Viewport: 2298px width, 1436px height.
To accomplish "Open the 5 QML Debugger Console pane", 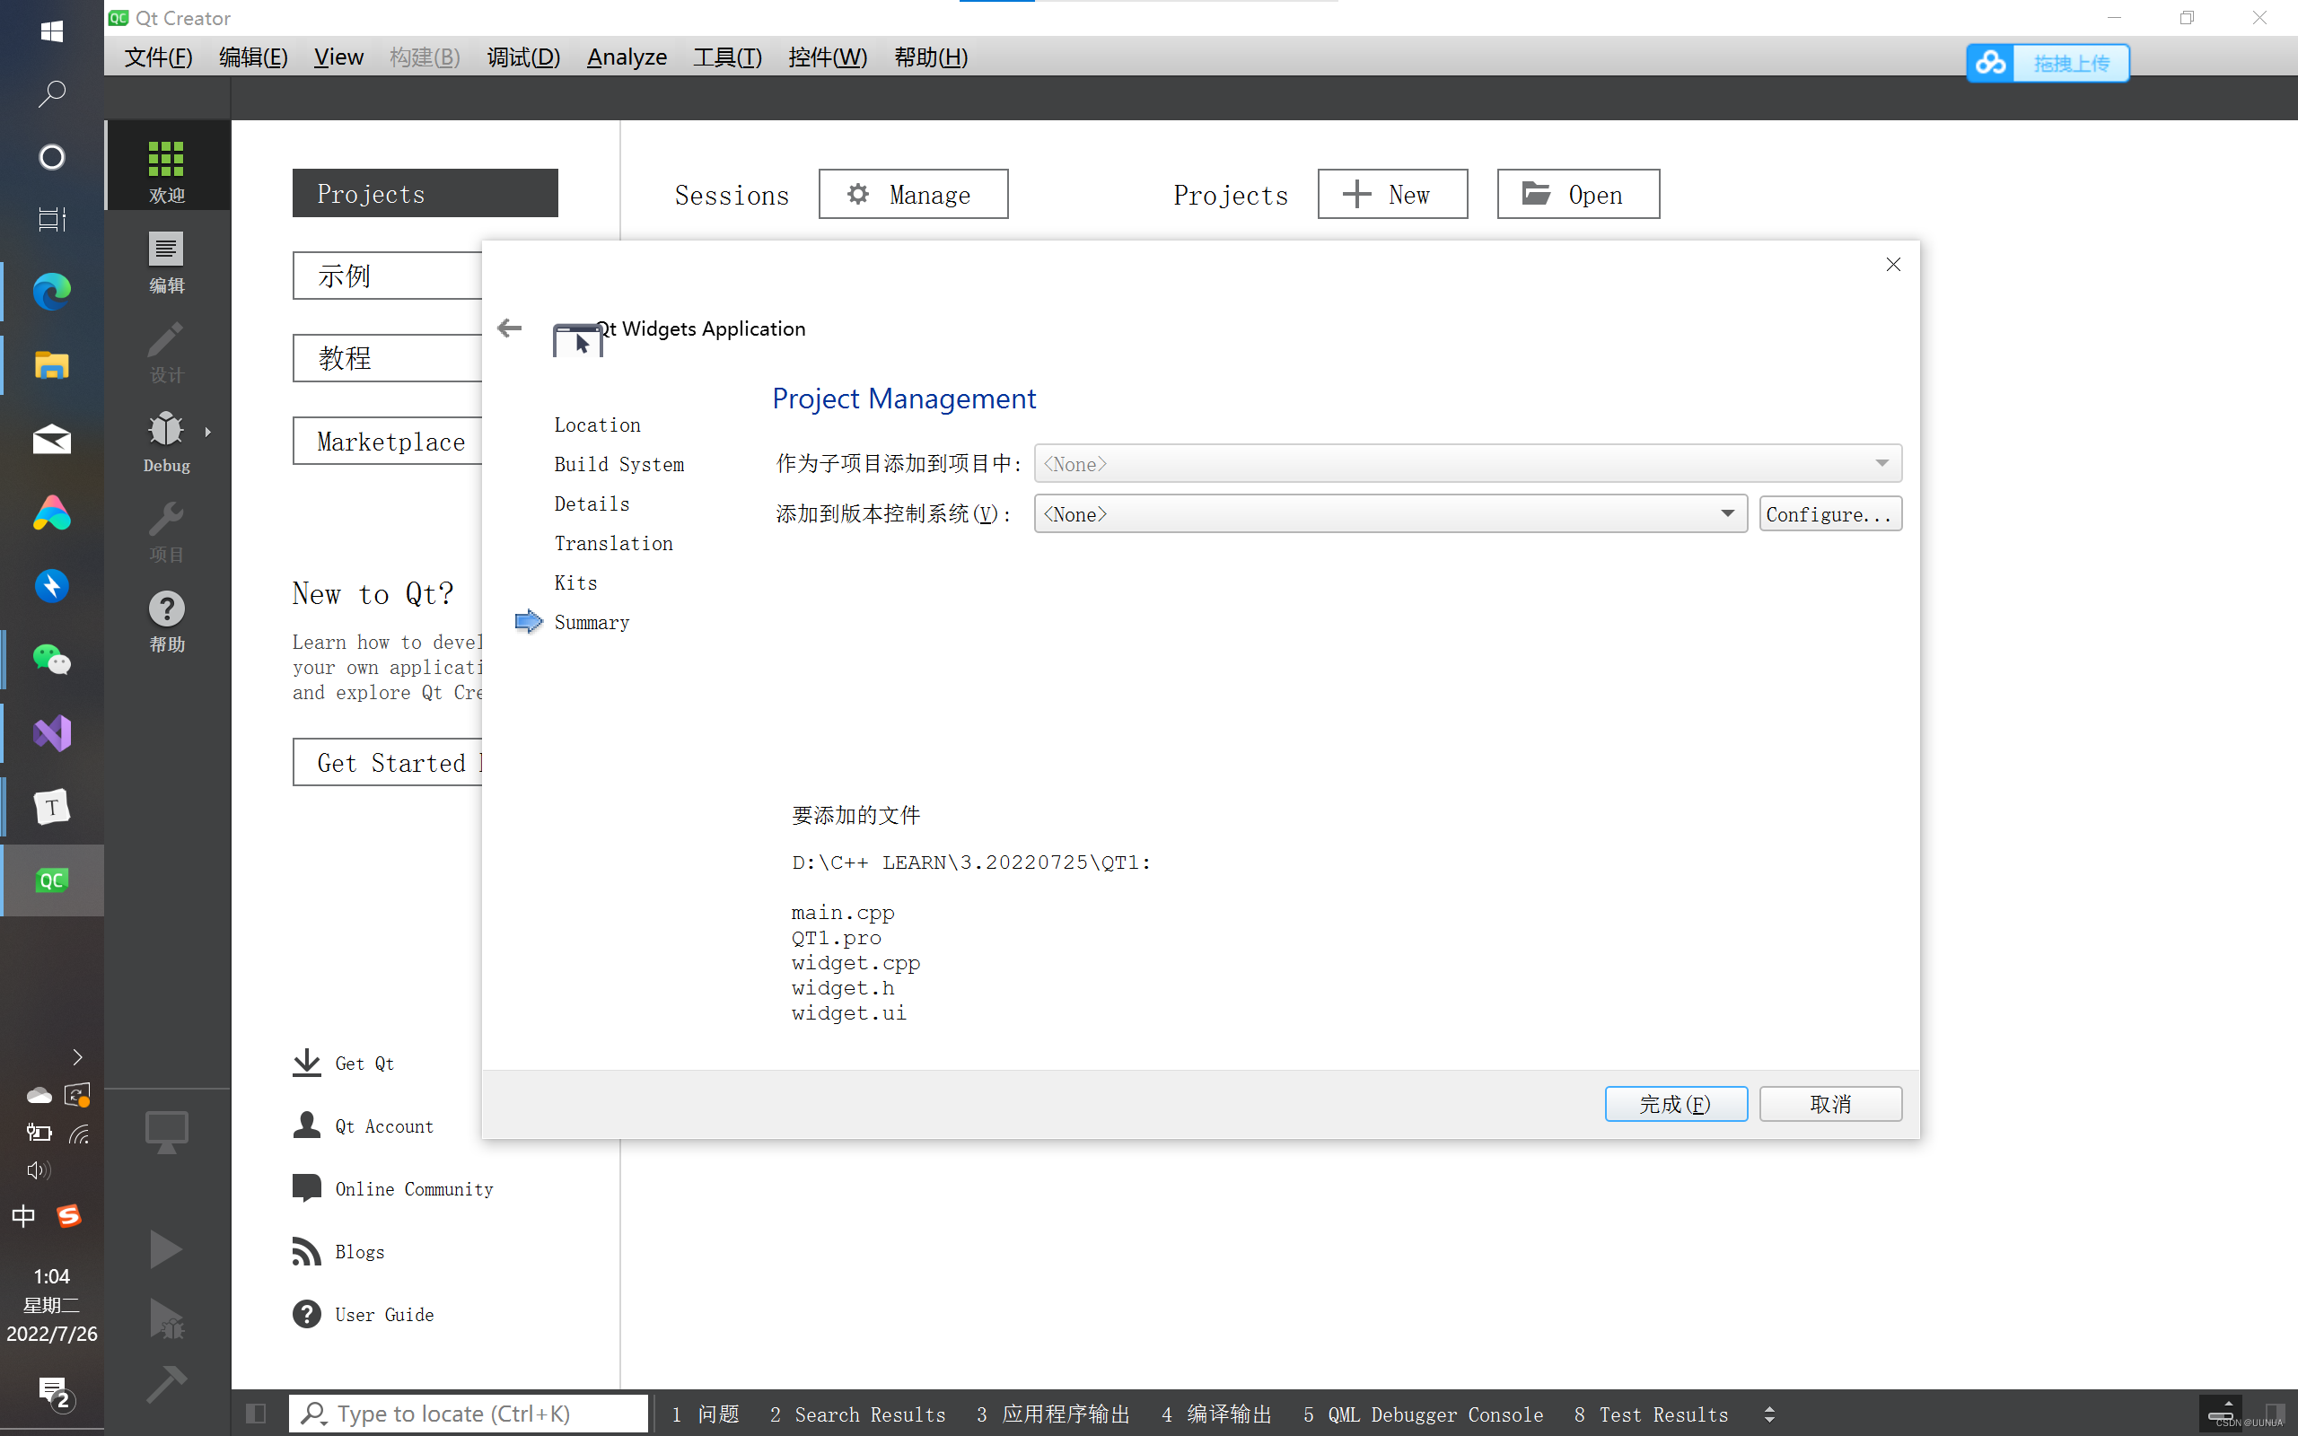I will (x=1423, y=1414).
